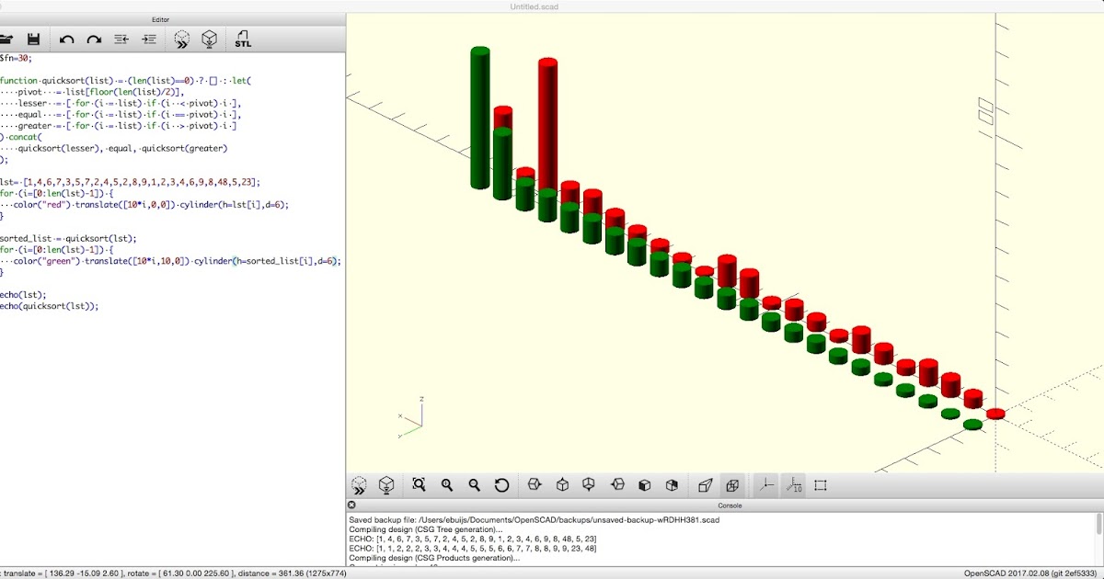Viewport: 1104px width, 579px height.
Task: Toggle the scale markers display
Action: (x=793, y=484)
